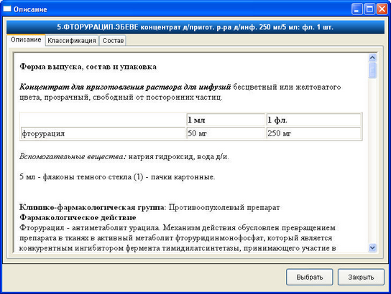Select the Состав tab
This screenshot has height=294, width=391.
click(113, 41)
